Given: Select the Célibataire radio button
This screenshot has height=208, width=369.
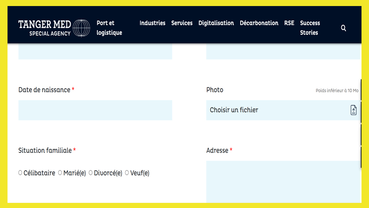Looking at the screenshot, I should coord(20,173).
